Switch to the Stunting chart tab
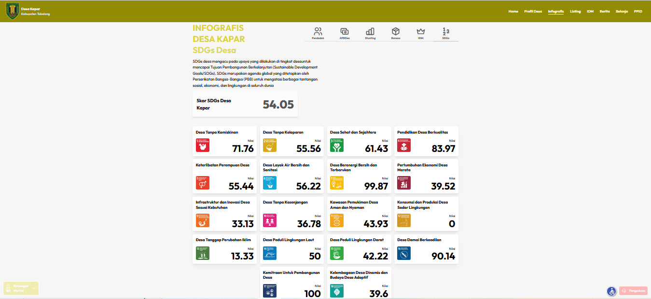Image resolution: width=651 pixels, height=299 pixels. [370, 33]
